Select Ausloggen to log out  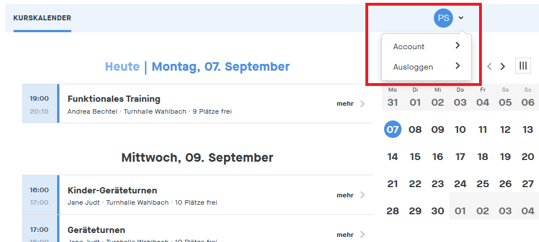[x=413, y=67]
